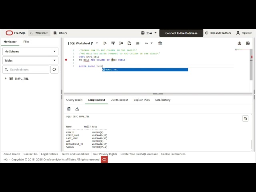Click the DEPARTMENT_ID row in output
Image resolution: width=256 pixels, height=192 pixels.
[x=87, y=144]
